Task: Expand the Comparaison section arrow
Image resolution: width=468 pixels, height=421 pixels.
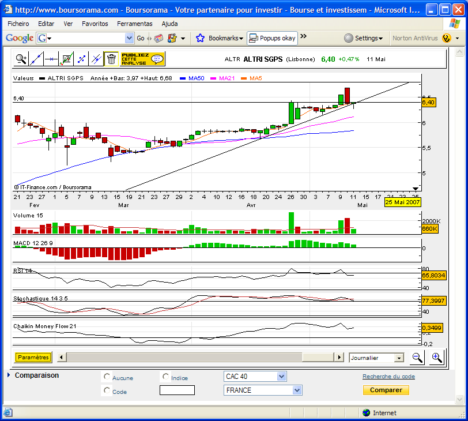Action: click(x=9, y=375)
